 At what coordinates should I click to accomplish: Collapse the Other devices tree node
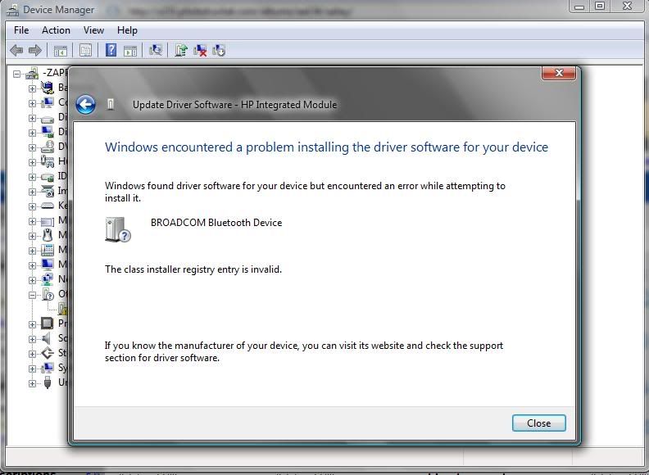[32, 295]
